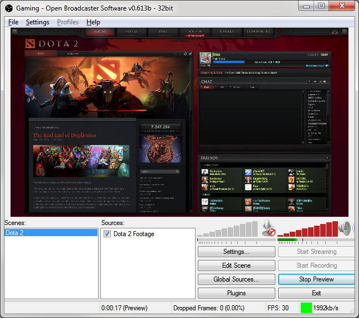Screen dimensions: 359x318
Task: Click the Dropped Frames status text
Action: click(209, 308)
